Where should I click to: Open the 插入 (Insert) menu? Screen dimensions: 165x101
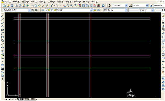click(34, 2)
